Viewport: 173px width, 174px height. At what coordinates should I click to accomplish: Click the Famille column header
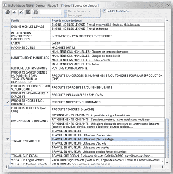[31, 21]
